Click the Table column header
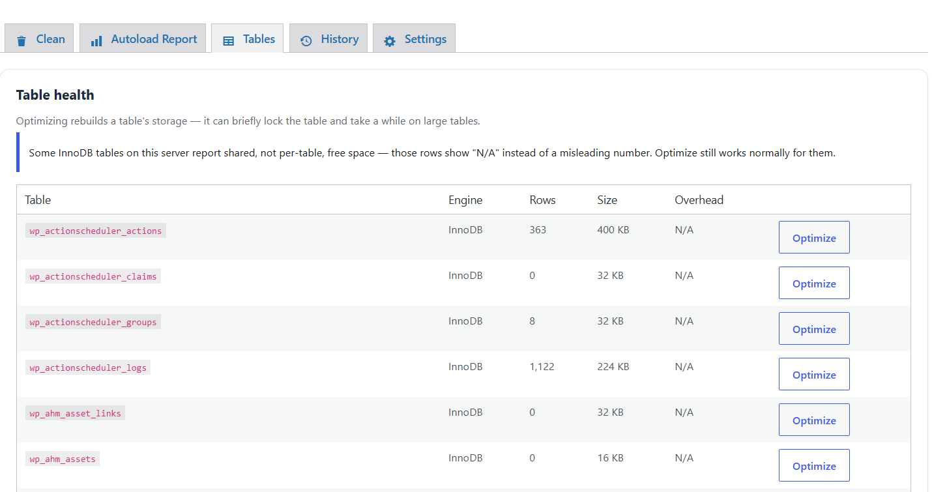Viewport: 932px width, 492px height. pos(38,200)
